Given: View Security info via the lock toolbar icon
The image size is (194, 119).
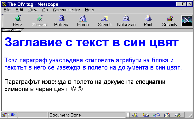Looking at the screenshot, I should (170, 21).
